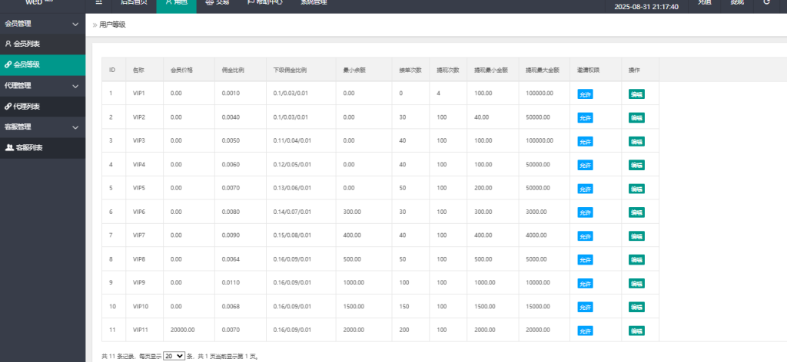Click 编辑 button for VIP3 row

636,142
